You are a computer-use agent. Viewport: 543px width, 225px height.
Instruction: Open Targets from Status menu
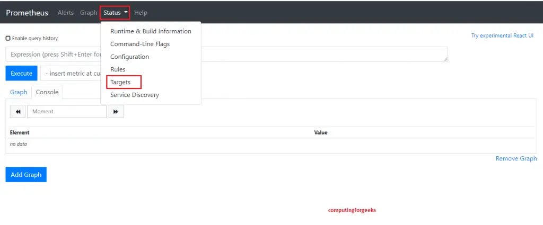(x=120, y=82)
